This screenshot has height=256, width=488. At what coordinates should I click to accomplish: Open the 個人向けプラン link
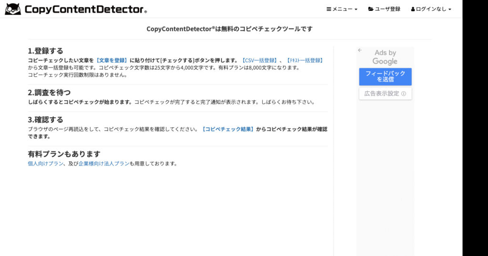pyautogui.click(x=45, y=163)
